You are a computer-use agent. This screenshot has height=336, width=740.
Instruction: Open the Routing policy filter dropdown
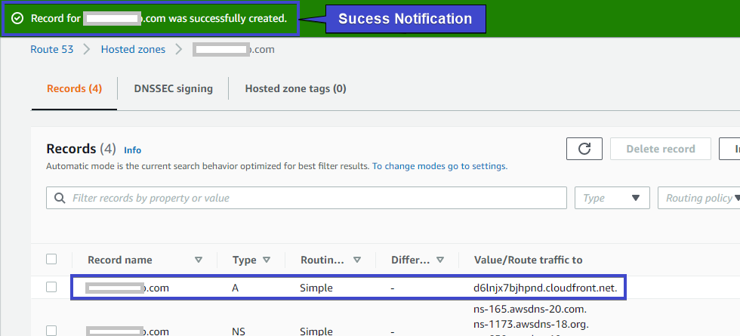pyautogui.click(x=699, y=198)
